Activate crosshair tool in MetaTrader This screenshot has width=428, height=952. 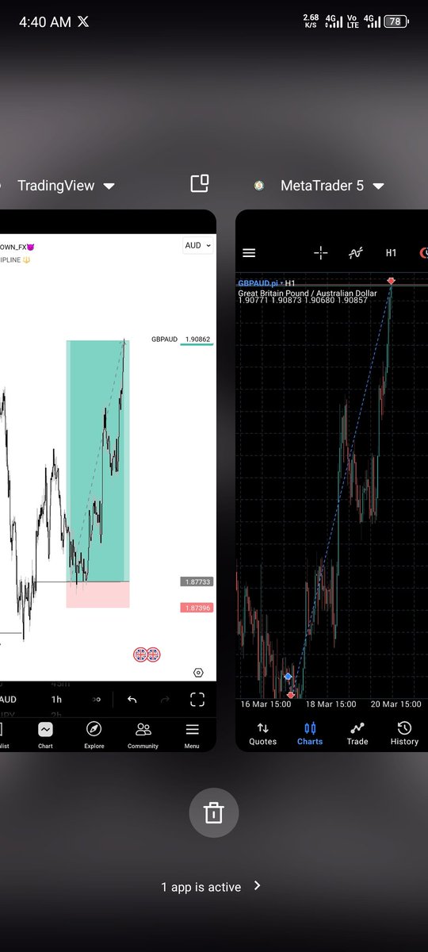tap(320, 253)
